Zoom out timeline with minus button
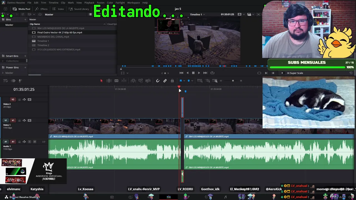This screenshot has height=200, width=356. pyautogui.click(x=221, y=81)
